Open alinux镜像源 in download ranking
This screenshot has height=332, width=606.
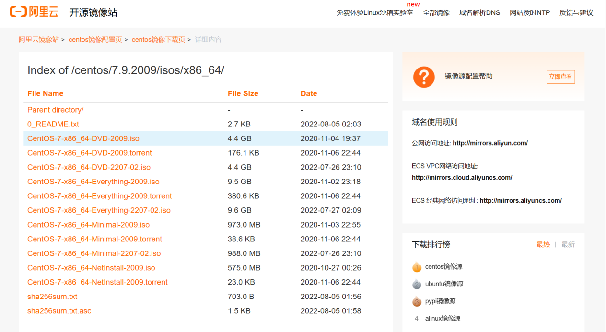coord(443,319)
